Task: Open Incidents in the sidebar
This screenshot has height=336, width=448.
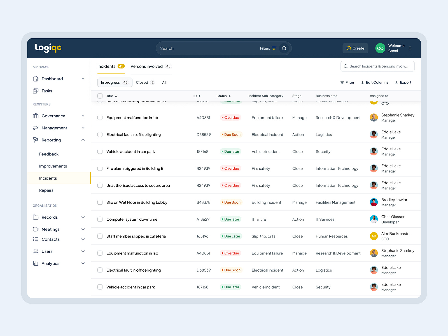Action: point(59,178)
